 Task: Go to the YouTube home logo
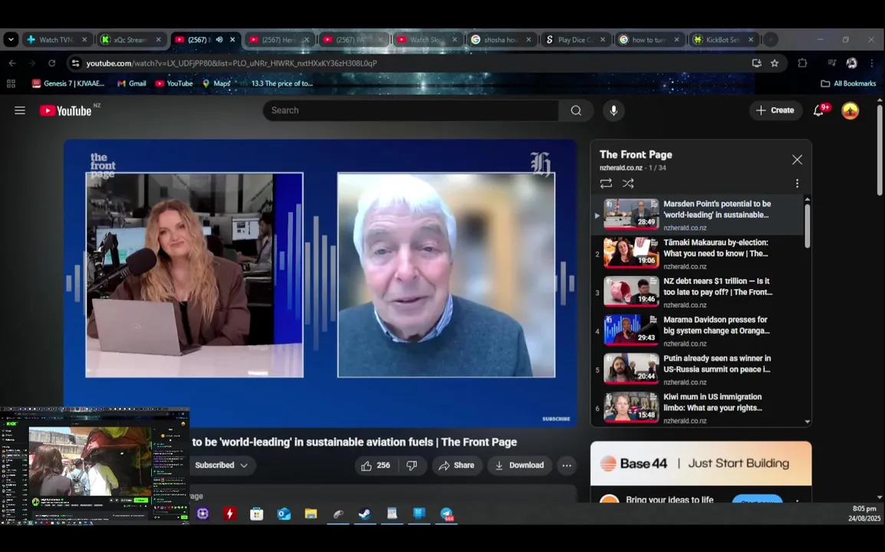pyautogui.click(x=65, y=110)
